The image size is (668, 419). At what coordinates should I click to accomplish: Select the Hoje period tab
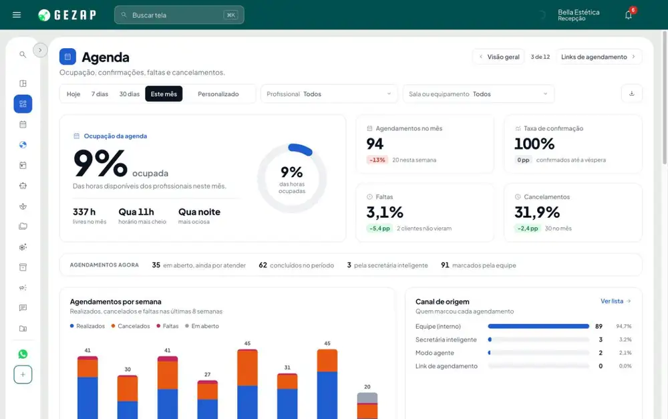click(x=73, y=94)
